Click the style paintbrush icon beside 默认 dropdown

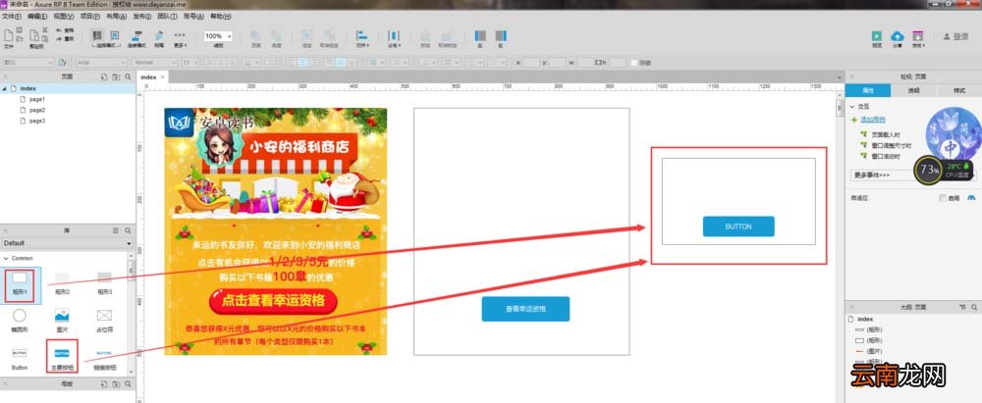point(62,63)
